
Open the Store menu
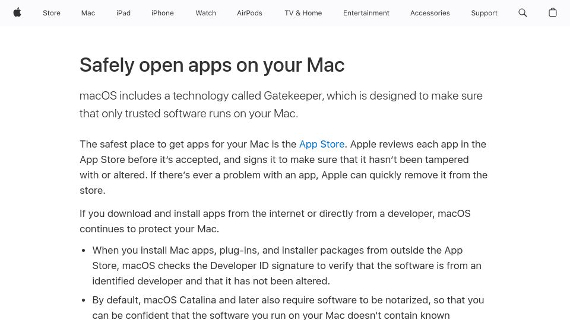coord(52,13)
